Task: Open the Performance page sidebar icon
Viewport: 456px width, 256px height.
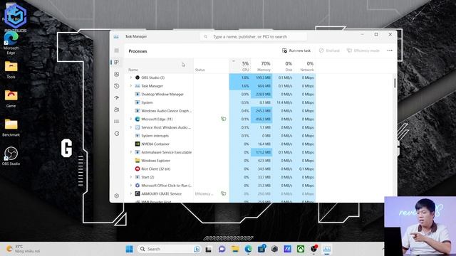Action: pyautogui.click(x=117, y=74)
